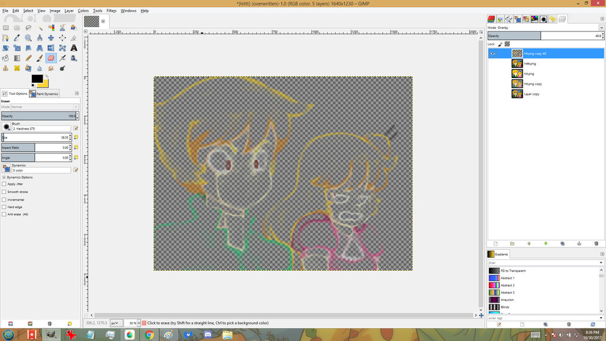Select the Paintbrush tool
Image resolution: width=606 pixels, height=341 pixels.
click(39, 58)
